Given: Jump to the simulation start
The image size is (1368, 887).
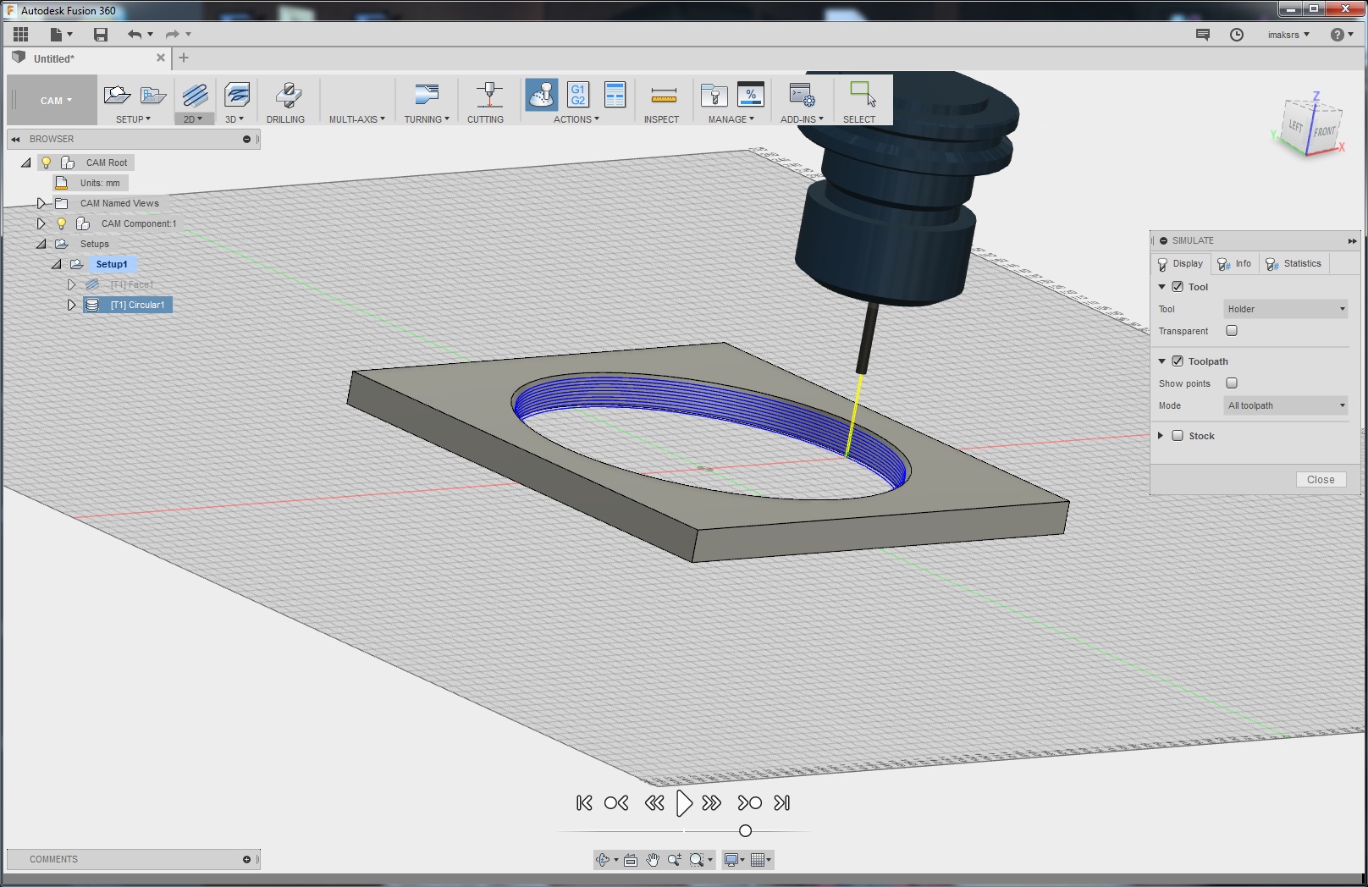Looking at the screenshot, I should (x=584, y=803).
